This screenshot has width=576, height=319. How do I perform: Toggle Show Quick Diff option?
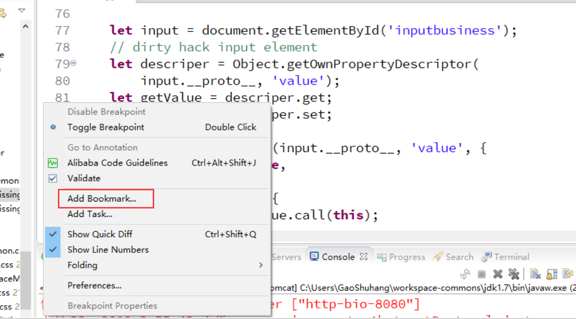100,234
